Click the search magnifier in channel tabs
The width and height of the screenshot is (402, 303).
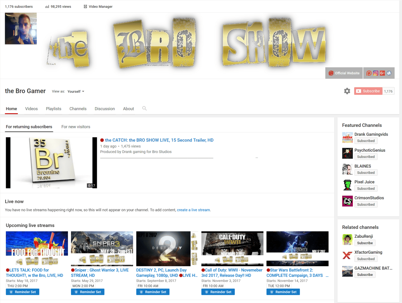tap(144, 108)
